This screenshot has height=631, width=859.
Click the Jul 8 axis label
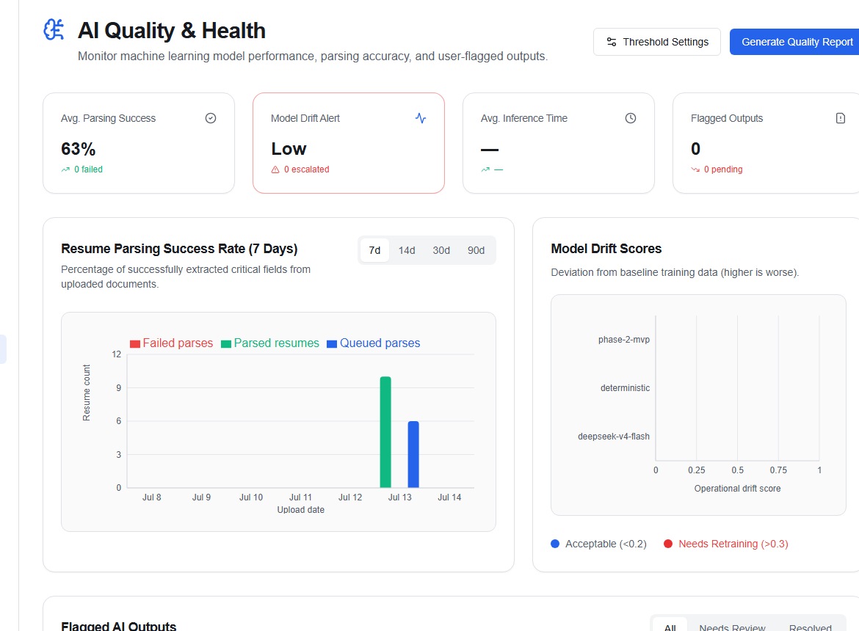pyautogui.click(x=152, y=497)
